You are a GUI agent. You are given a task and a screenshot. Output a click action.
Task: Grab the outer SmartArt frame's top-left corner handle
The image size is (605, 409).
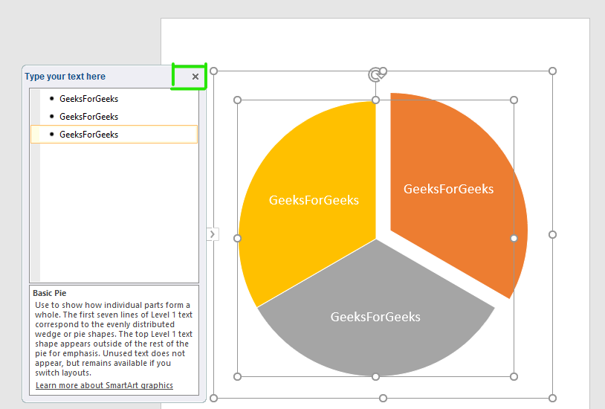coord(214,71)
